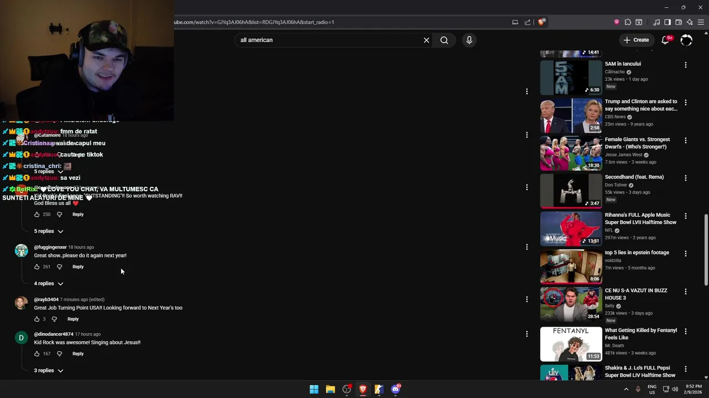Open options menu for top 5 lies video

point(686,253)
